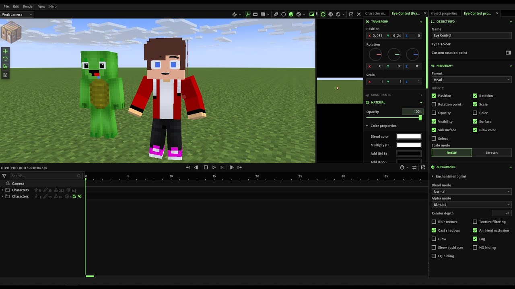
Task: Enable the inherit Rotation point checkbox
Action: pos(434,104)
